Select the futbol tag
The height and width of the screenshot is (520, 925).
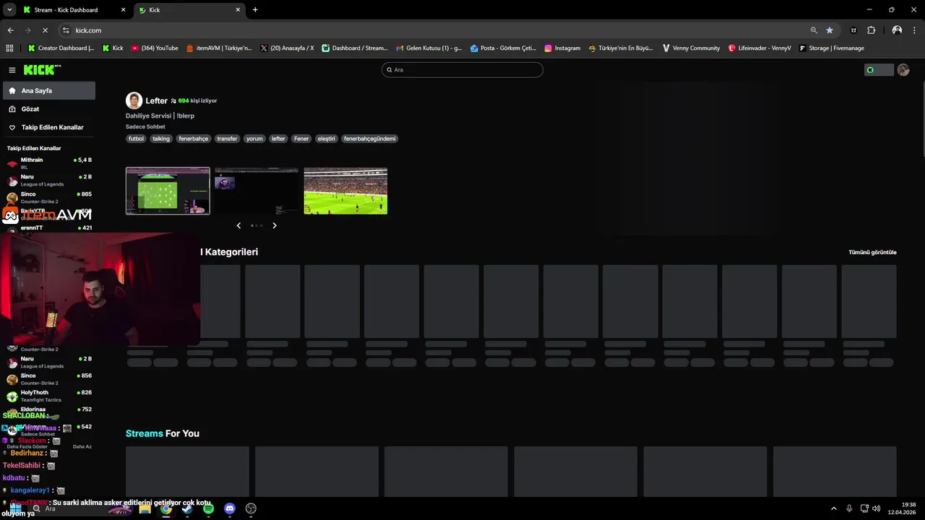tap(136, 139)
